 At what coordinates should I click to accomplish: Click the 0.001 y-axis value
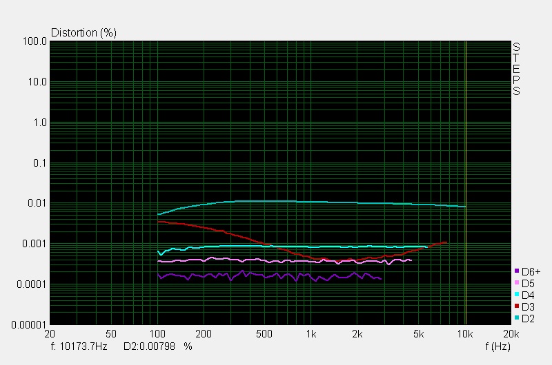[34, 244]
